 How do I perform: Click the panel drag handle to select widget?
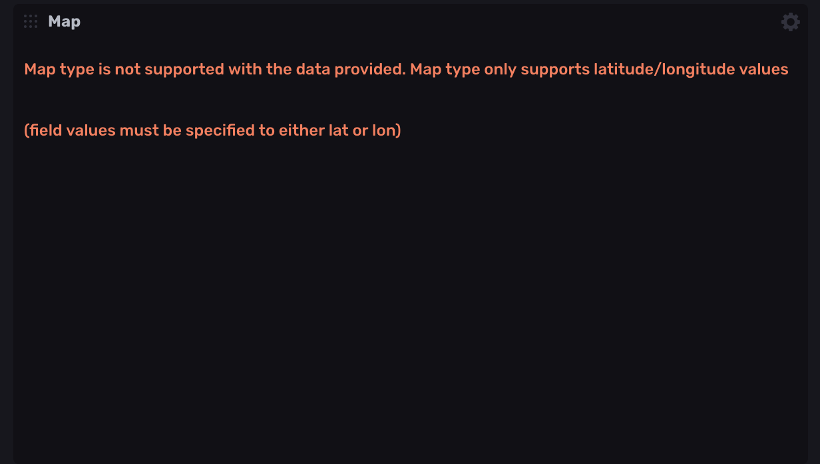coord(29,21)
